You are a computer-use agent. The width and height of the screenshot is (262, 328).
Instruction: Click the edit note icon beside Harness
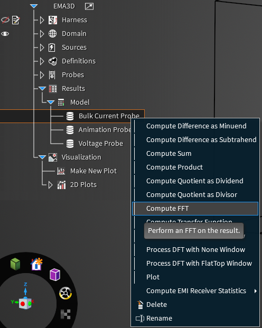(x=16, y=20)
